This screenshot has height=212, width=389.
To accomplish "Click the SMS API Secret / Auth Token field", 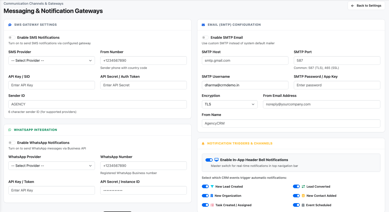I will pos(144,85).
